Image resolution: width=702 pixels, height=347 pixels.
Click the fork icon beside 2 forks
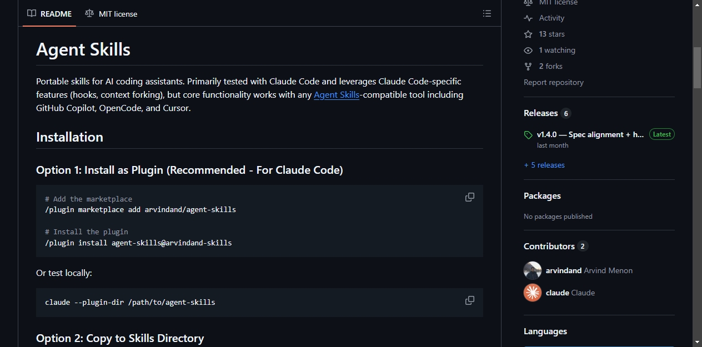pyautogui.click(x=528, y=67)
